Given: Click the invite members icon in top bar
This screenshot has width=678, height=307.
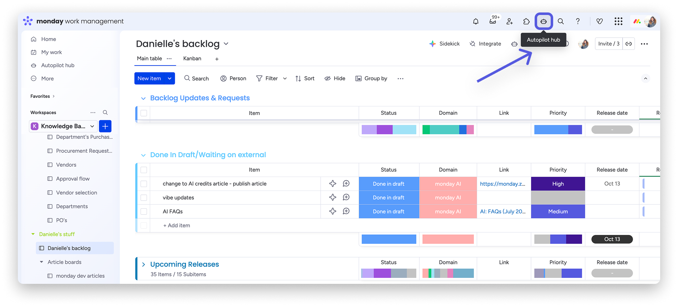Looking at the screenshot, I should 510,21.
